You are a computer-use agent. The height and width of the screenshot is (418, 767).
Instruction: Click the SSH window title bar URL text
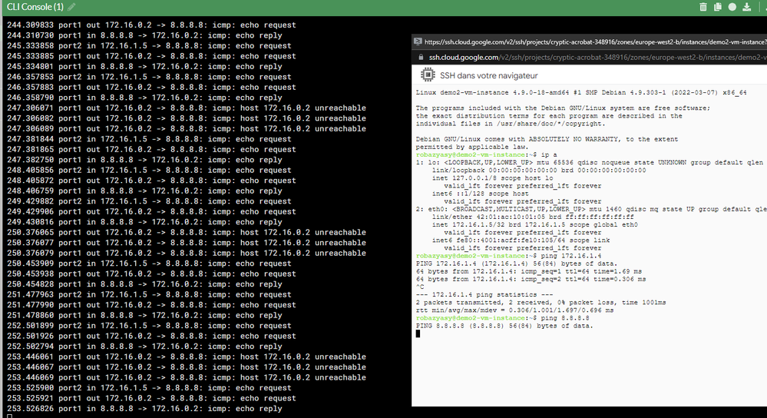pos(595,41)
